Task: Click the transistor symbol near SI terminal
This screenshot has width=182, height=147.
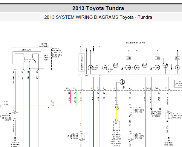Action: click(x=122, y=82)
